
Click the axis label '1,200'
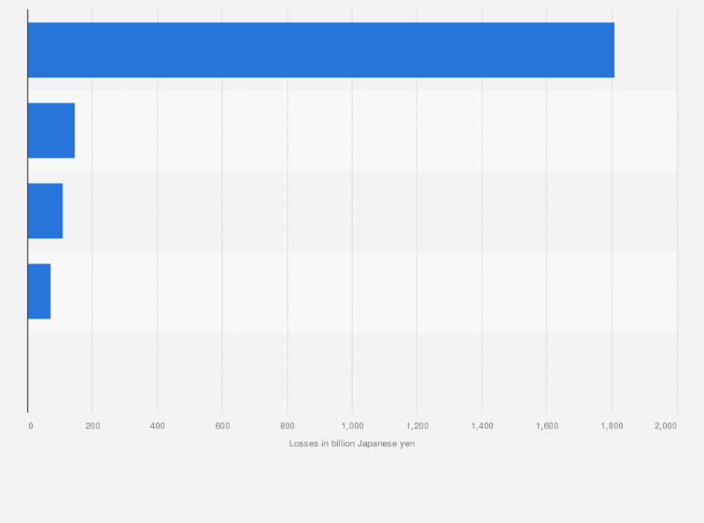click(x=417, y=426)
